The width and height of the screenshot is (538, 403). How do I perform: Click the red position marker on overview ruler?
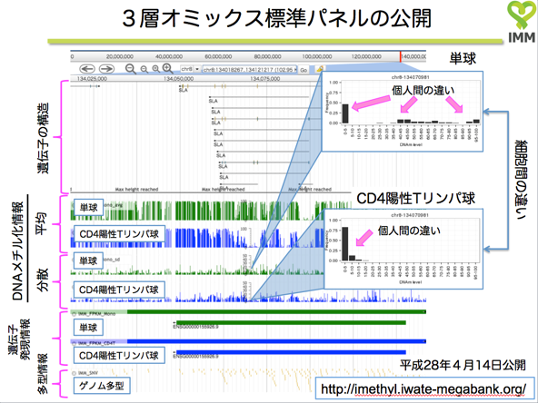pos(400,56)
